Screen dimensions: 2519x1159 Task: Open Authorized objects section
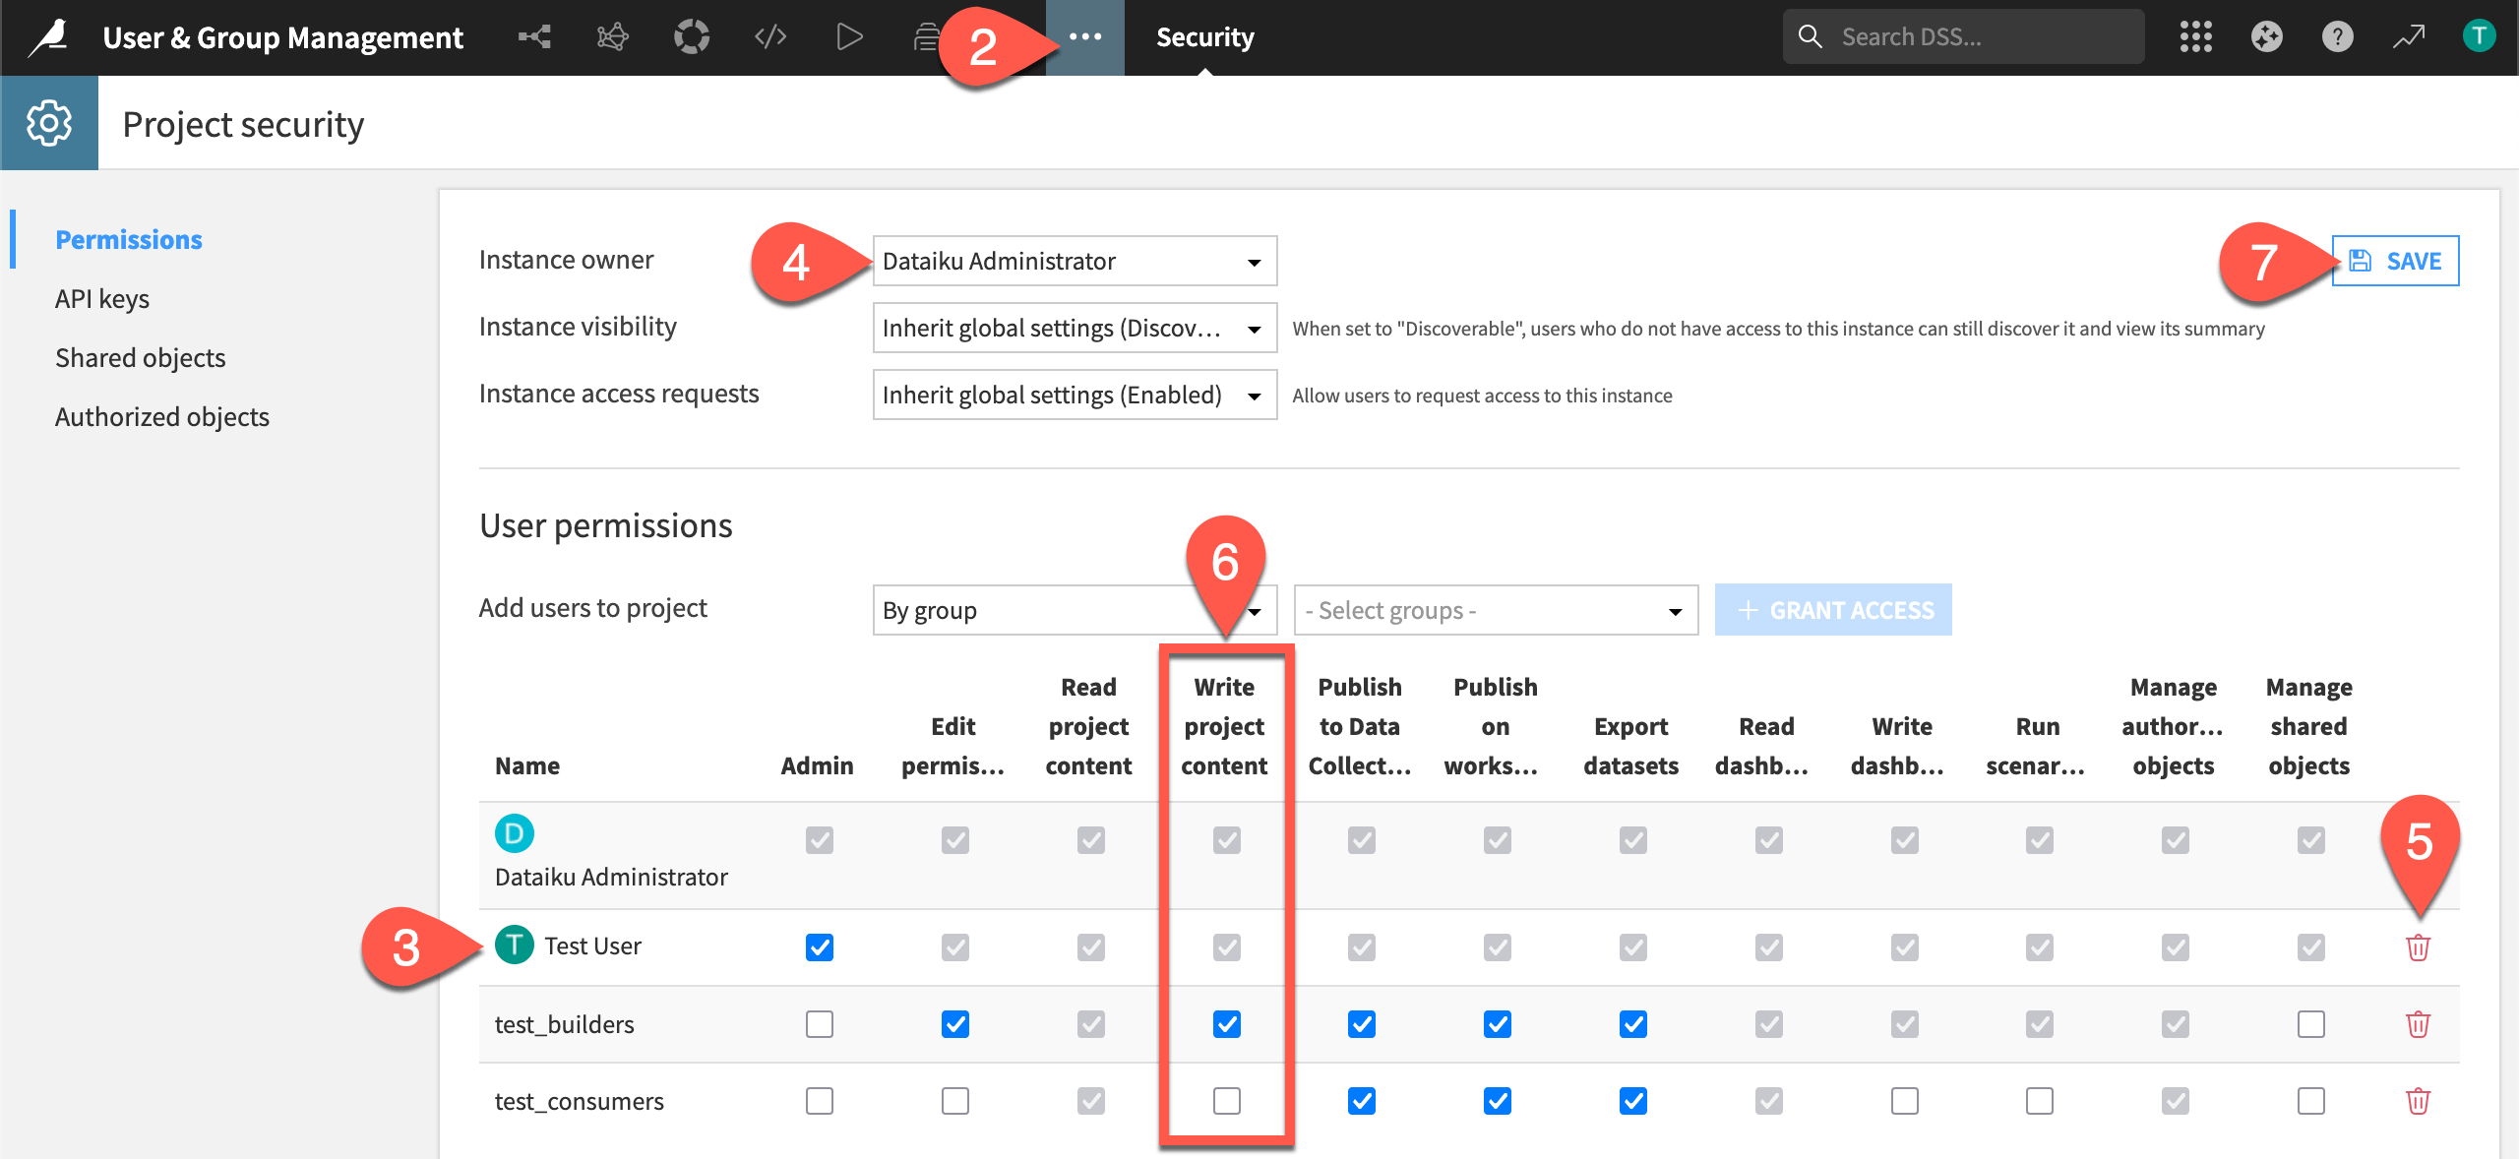pos(162,416)
